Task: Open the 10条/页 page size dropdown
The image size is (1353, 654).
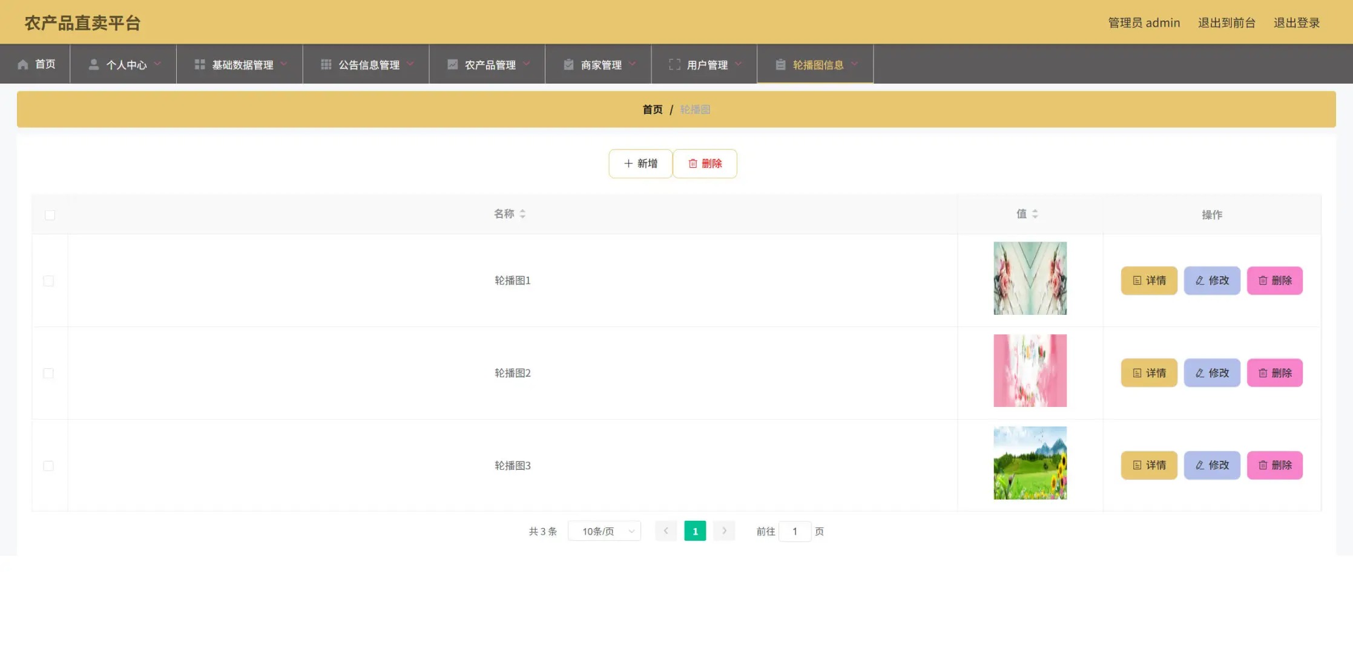Action: [604, 531]
